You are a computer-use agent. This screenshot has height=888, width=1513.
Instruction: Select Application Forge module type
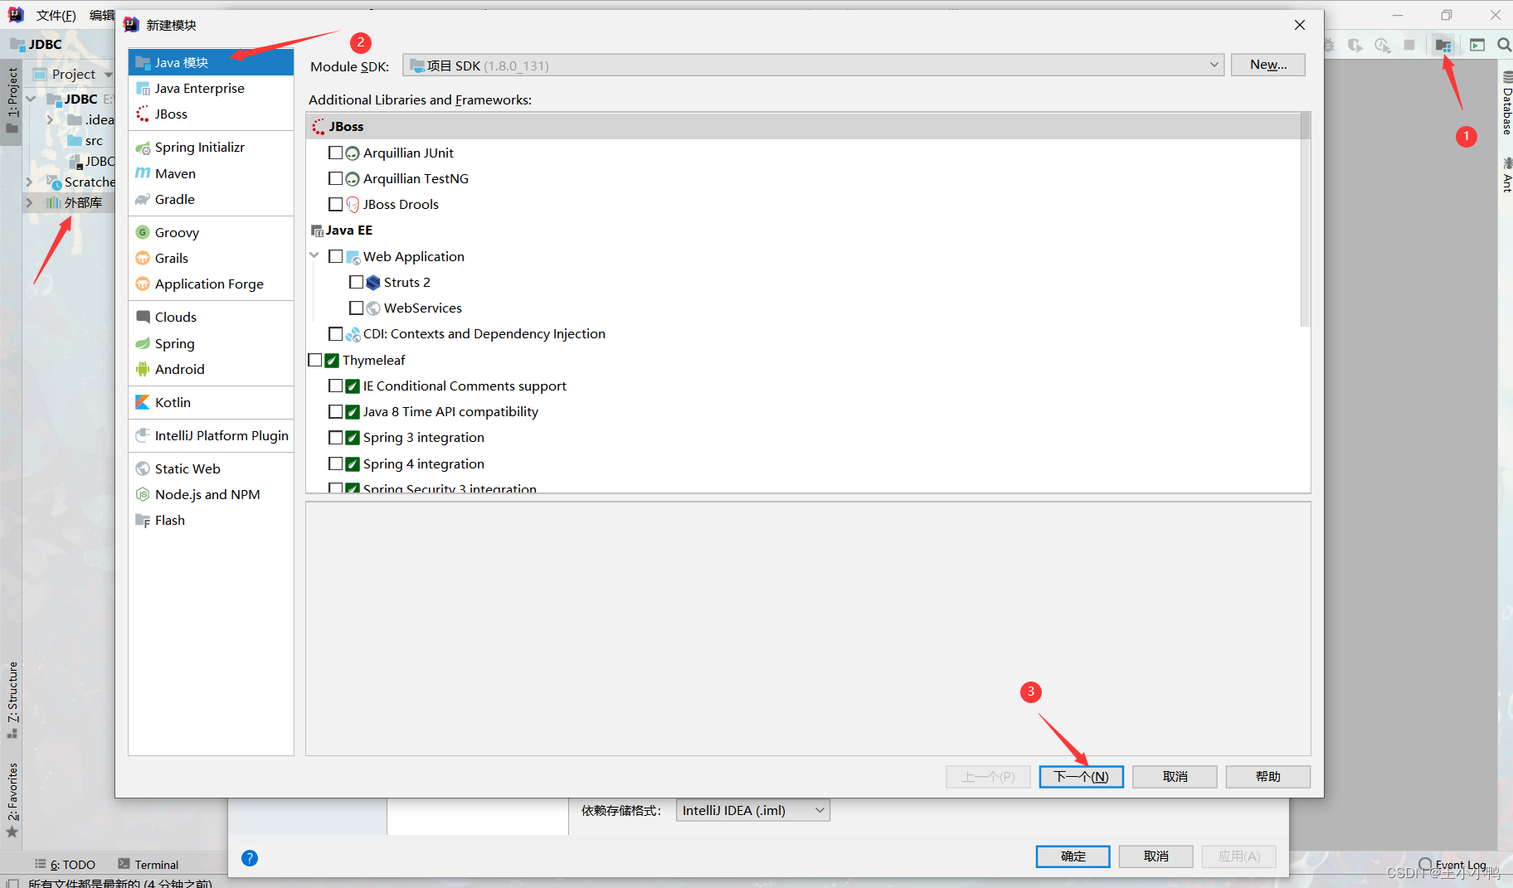pyautogui.click(x=211, y=284)
